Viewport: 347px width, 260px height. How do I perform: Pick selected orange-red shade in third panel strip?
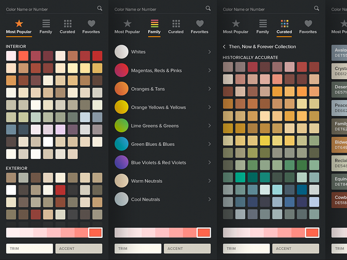click(x=312, y=232)
